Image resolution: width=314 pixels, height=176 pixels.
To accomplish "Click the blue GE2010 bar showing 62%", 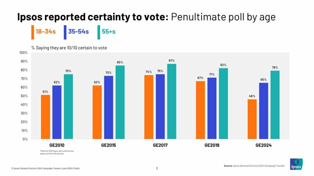I will click(57, 112).
